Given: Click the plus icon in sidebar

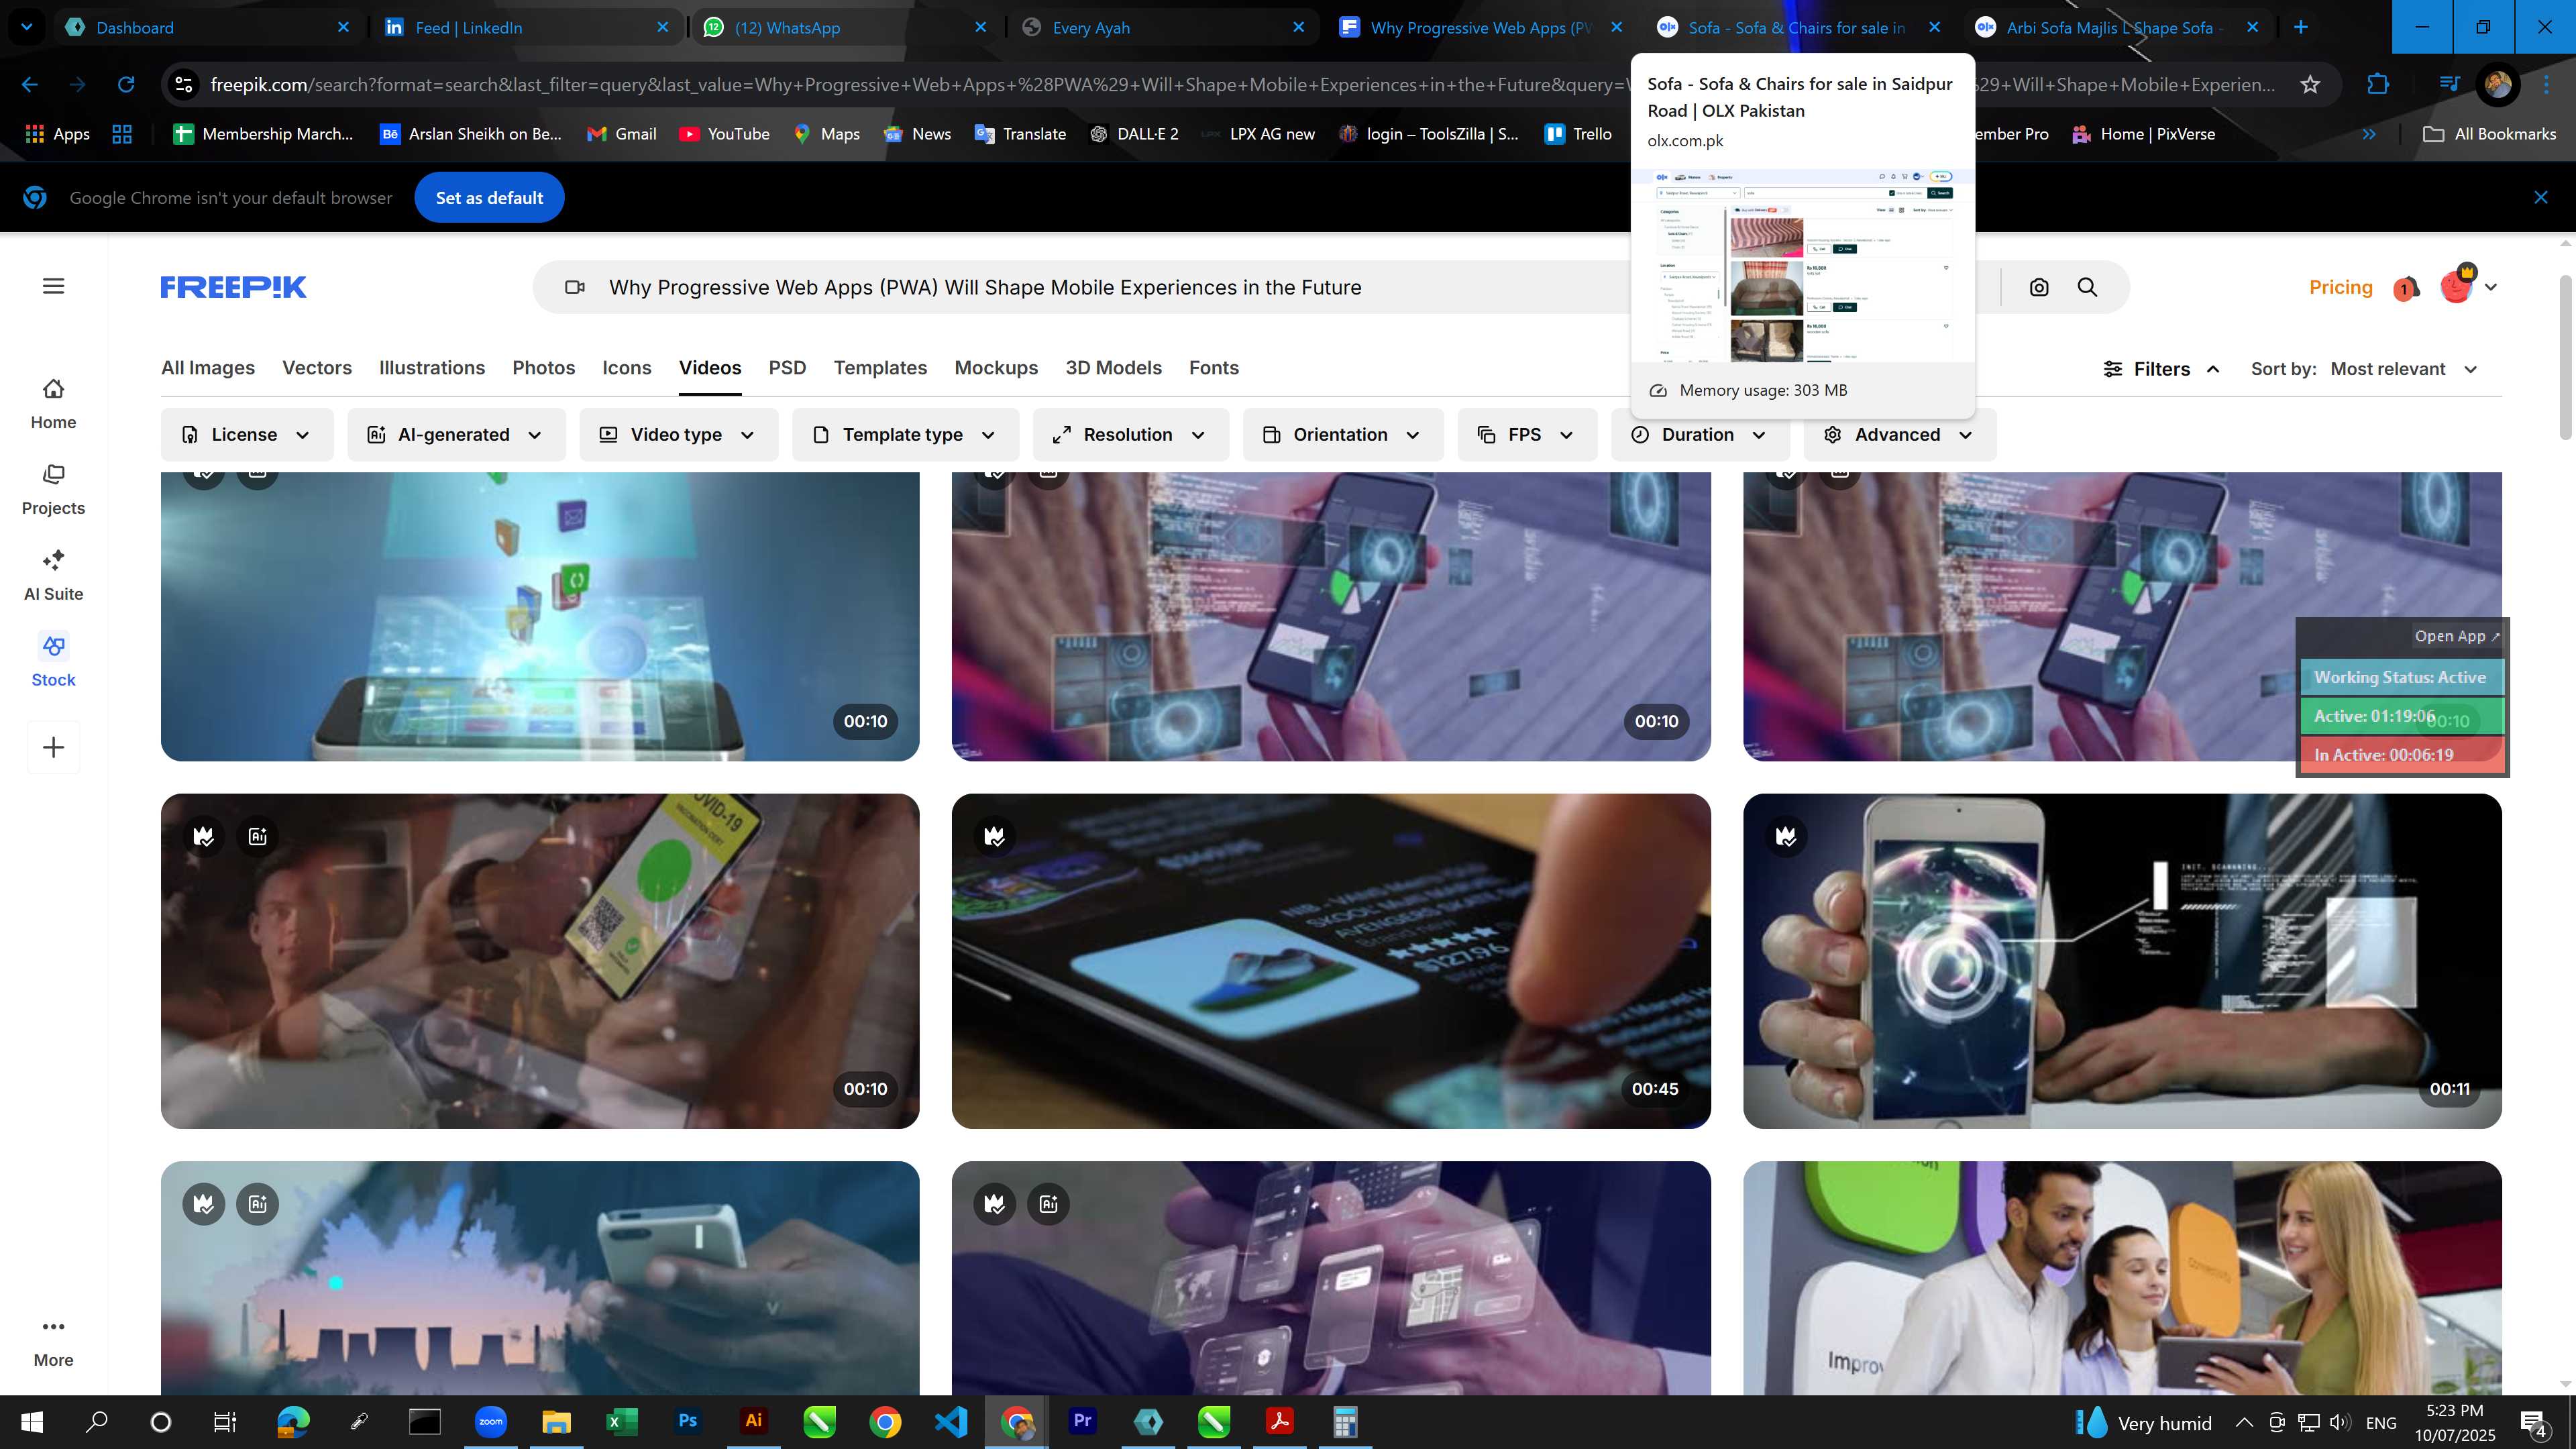Looking at the screenshot, I should point(54,747).
